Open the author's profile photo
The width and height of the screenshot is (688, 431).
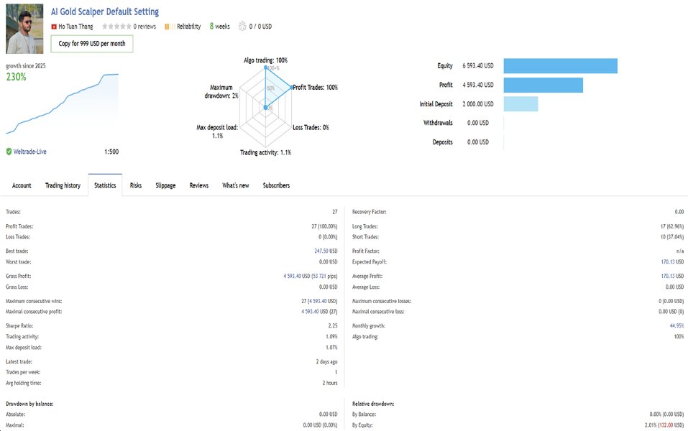[24, 29]
